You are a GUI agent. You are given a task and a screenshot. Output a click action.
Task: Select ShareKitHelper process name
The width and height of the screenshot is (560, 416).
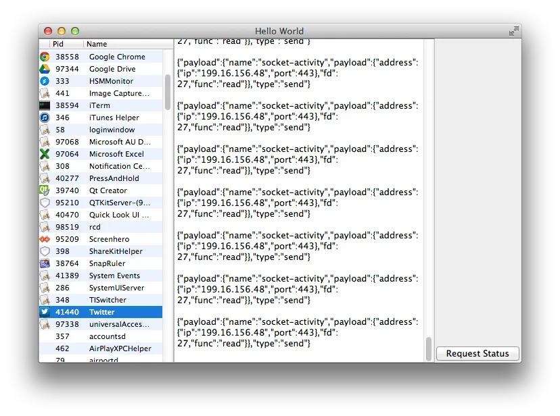[116, 251]
